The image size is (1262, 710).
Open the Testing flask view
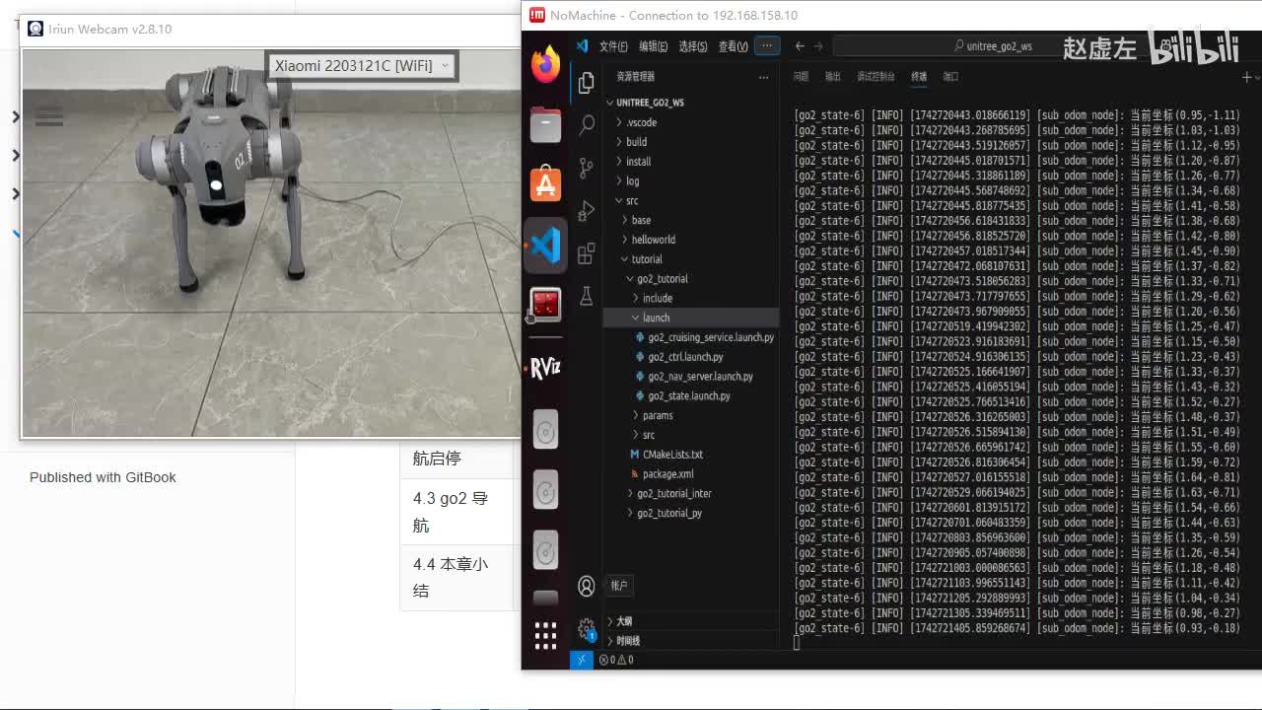pos(587,295)
